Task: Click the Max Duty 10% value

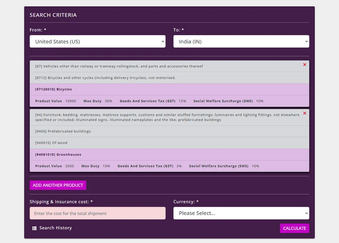Action: 106,166
